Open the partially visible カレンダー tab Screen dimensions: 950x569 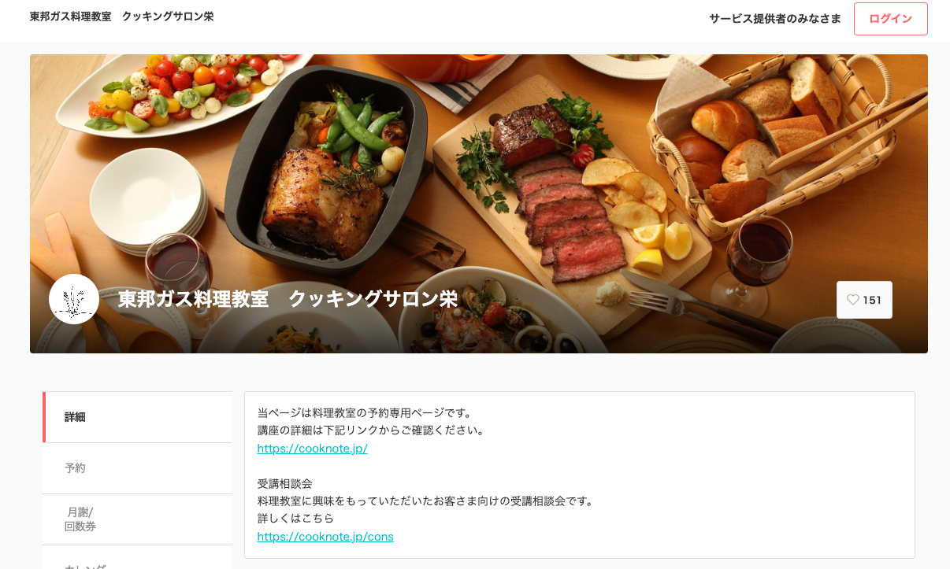137,560
